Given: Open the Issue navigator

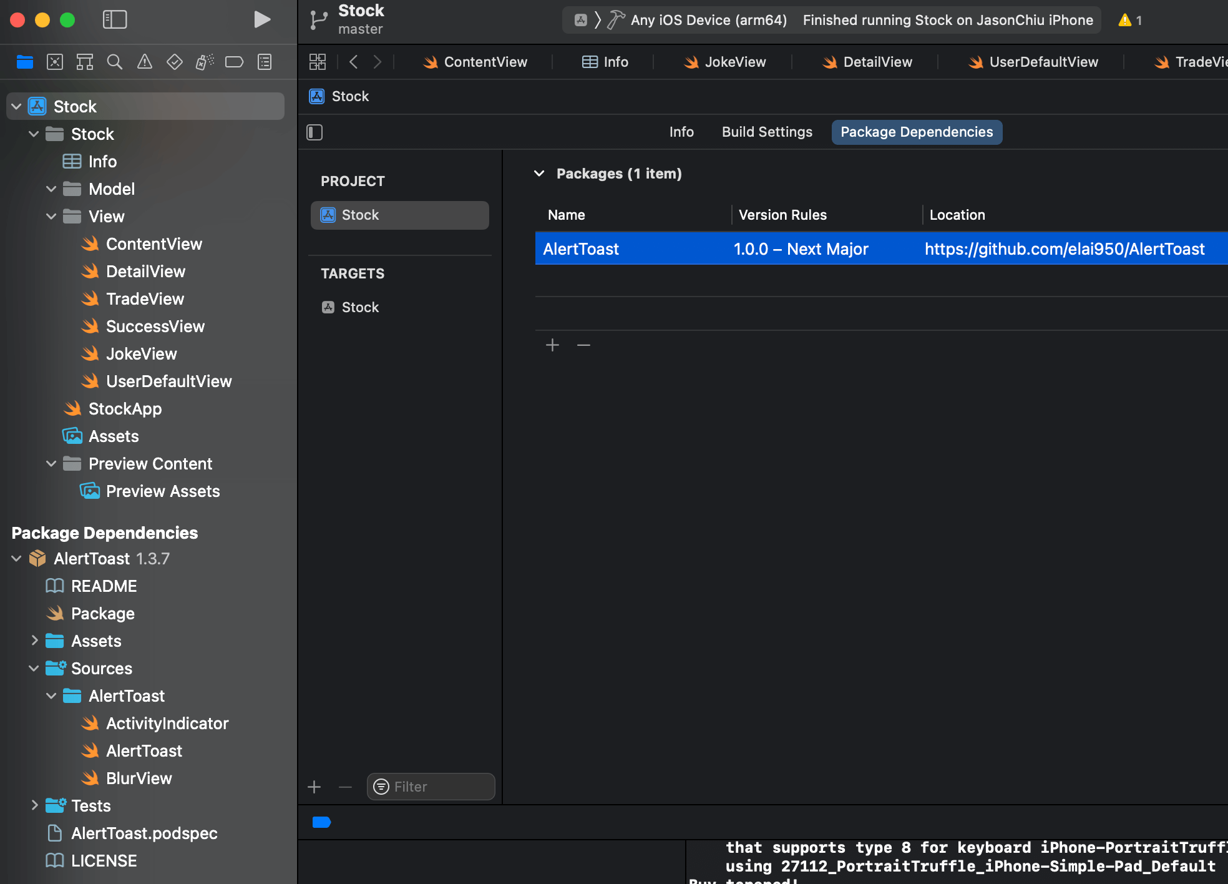Looking at the screenshot, I should [145, 61].
